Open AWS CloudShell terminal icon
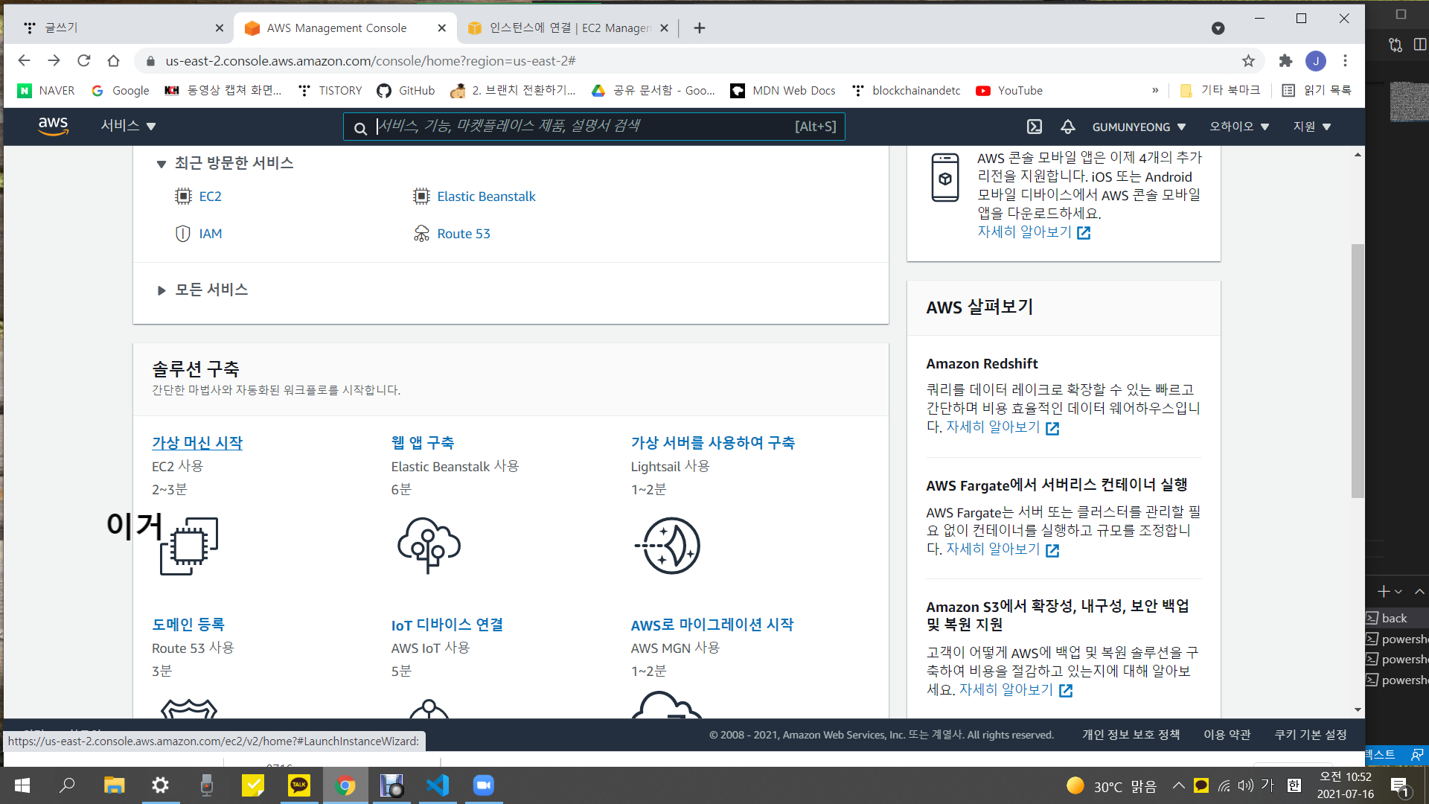The height and width of the screenshot is (804, 1429). pos(1035,127)
